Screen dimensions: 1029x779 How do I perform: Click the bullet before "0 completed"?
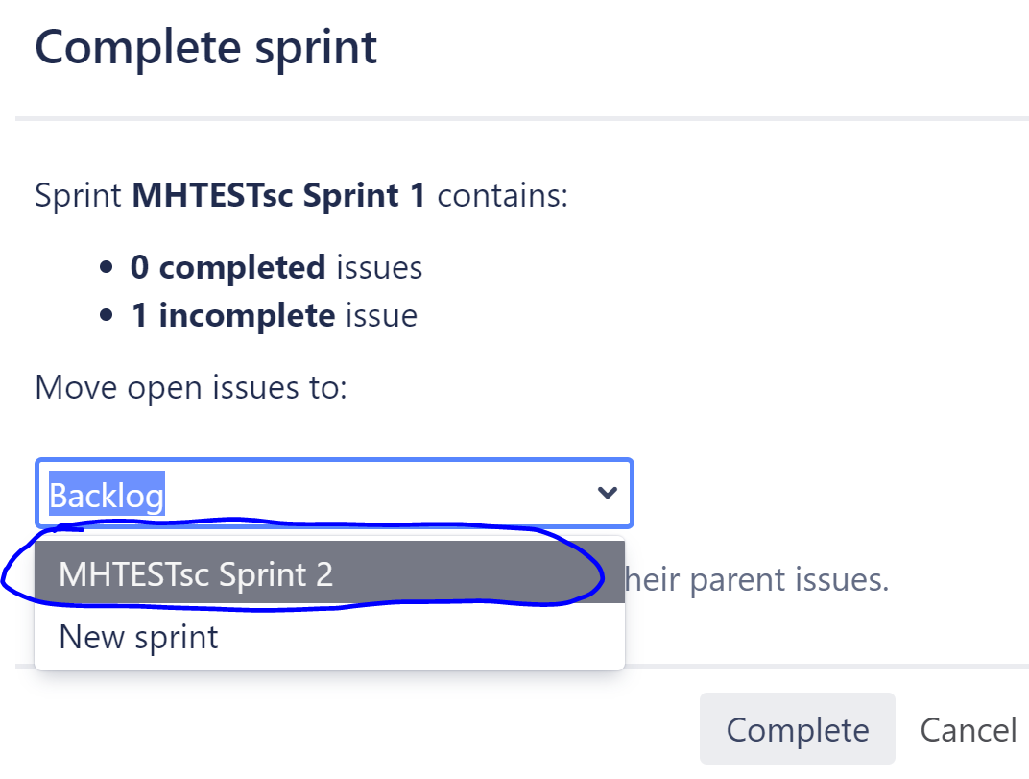click(x=108, y=268)
